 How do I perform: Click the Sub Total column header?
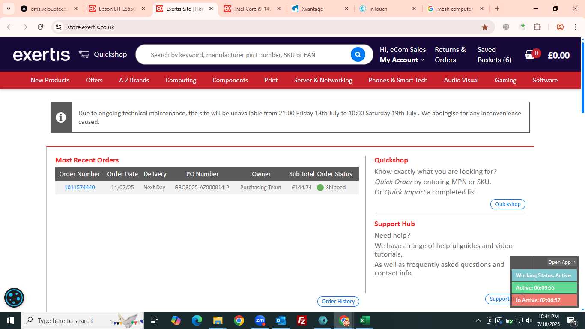click(302, 174)
